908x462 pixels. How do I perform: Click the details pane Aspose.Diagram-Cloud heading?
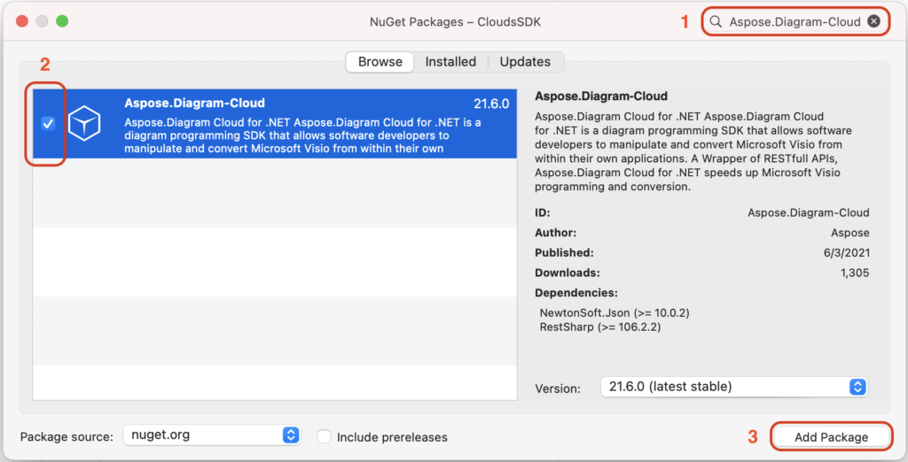(601, 96)
